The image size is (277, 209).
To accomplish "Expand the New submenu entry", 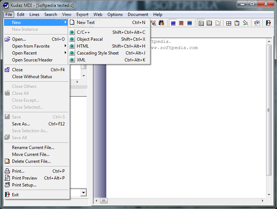I will pos(36,23).
